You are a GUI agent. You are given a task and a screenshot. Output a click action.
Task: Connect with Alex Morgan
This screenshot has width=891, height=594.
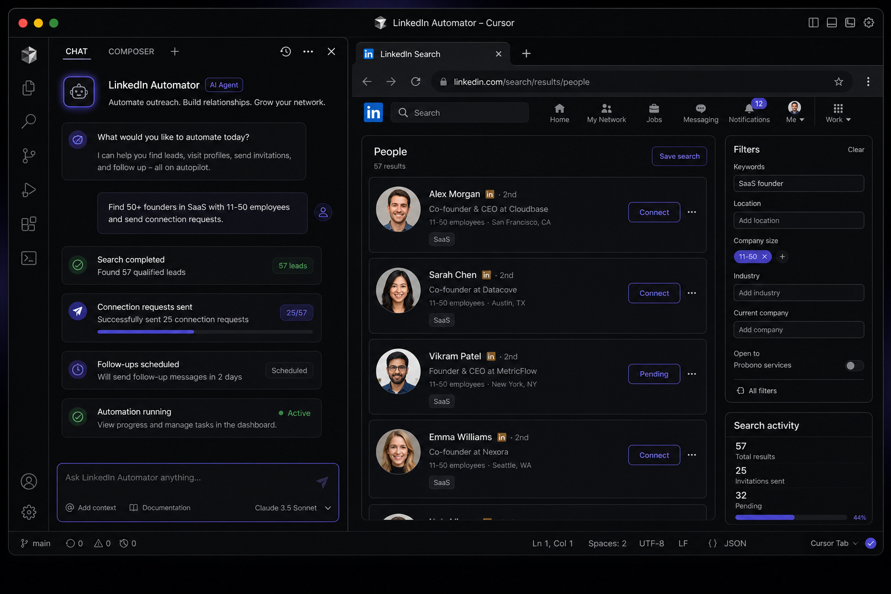pos(654,212)
